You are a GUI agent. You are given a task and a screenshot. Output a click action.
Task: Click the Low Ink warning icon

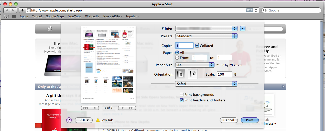click(98, 120)
